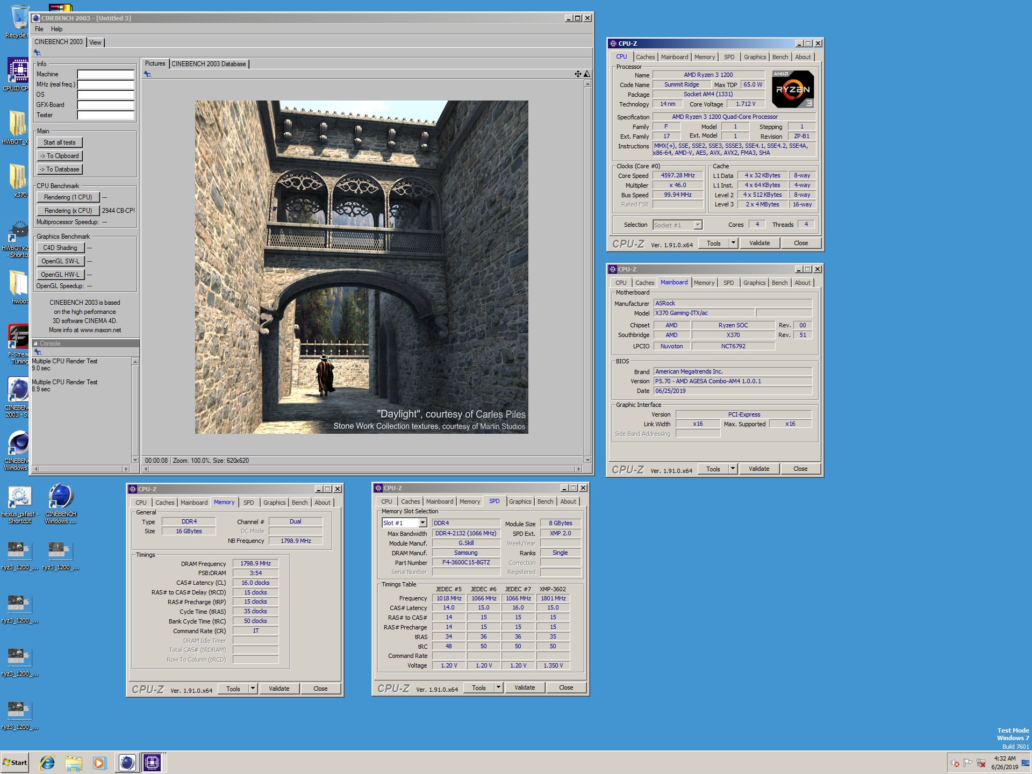
Task: Open the File menu in CINEBENCH
Action: tap(39, 29)
